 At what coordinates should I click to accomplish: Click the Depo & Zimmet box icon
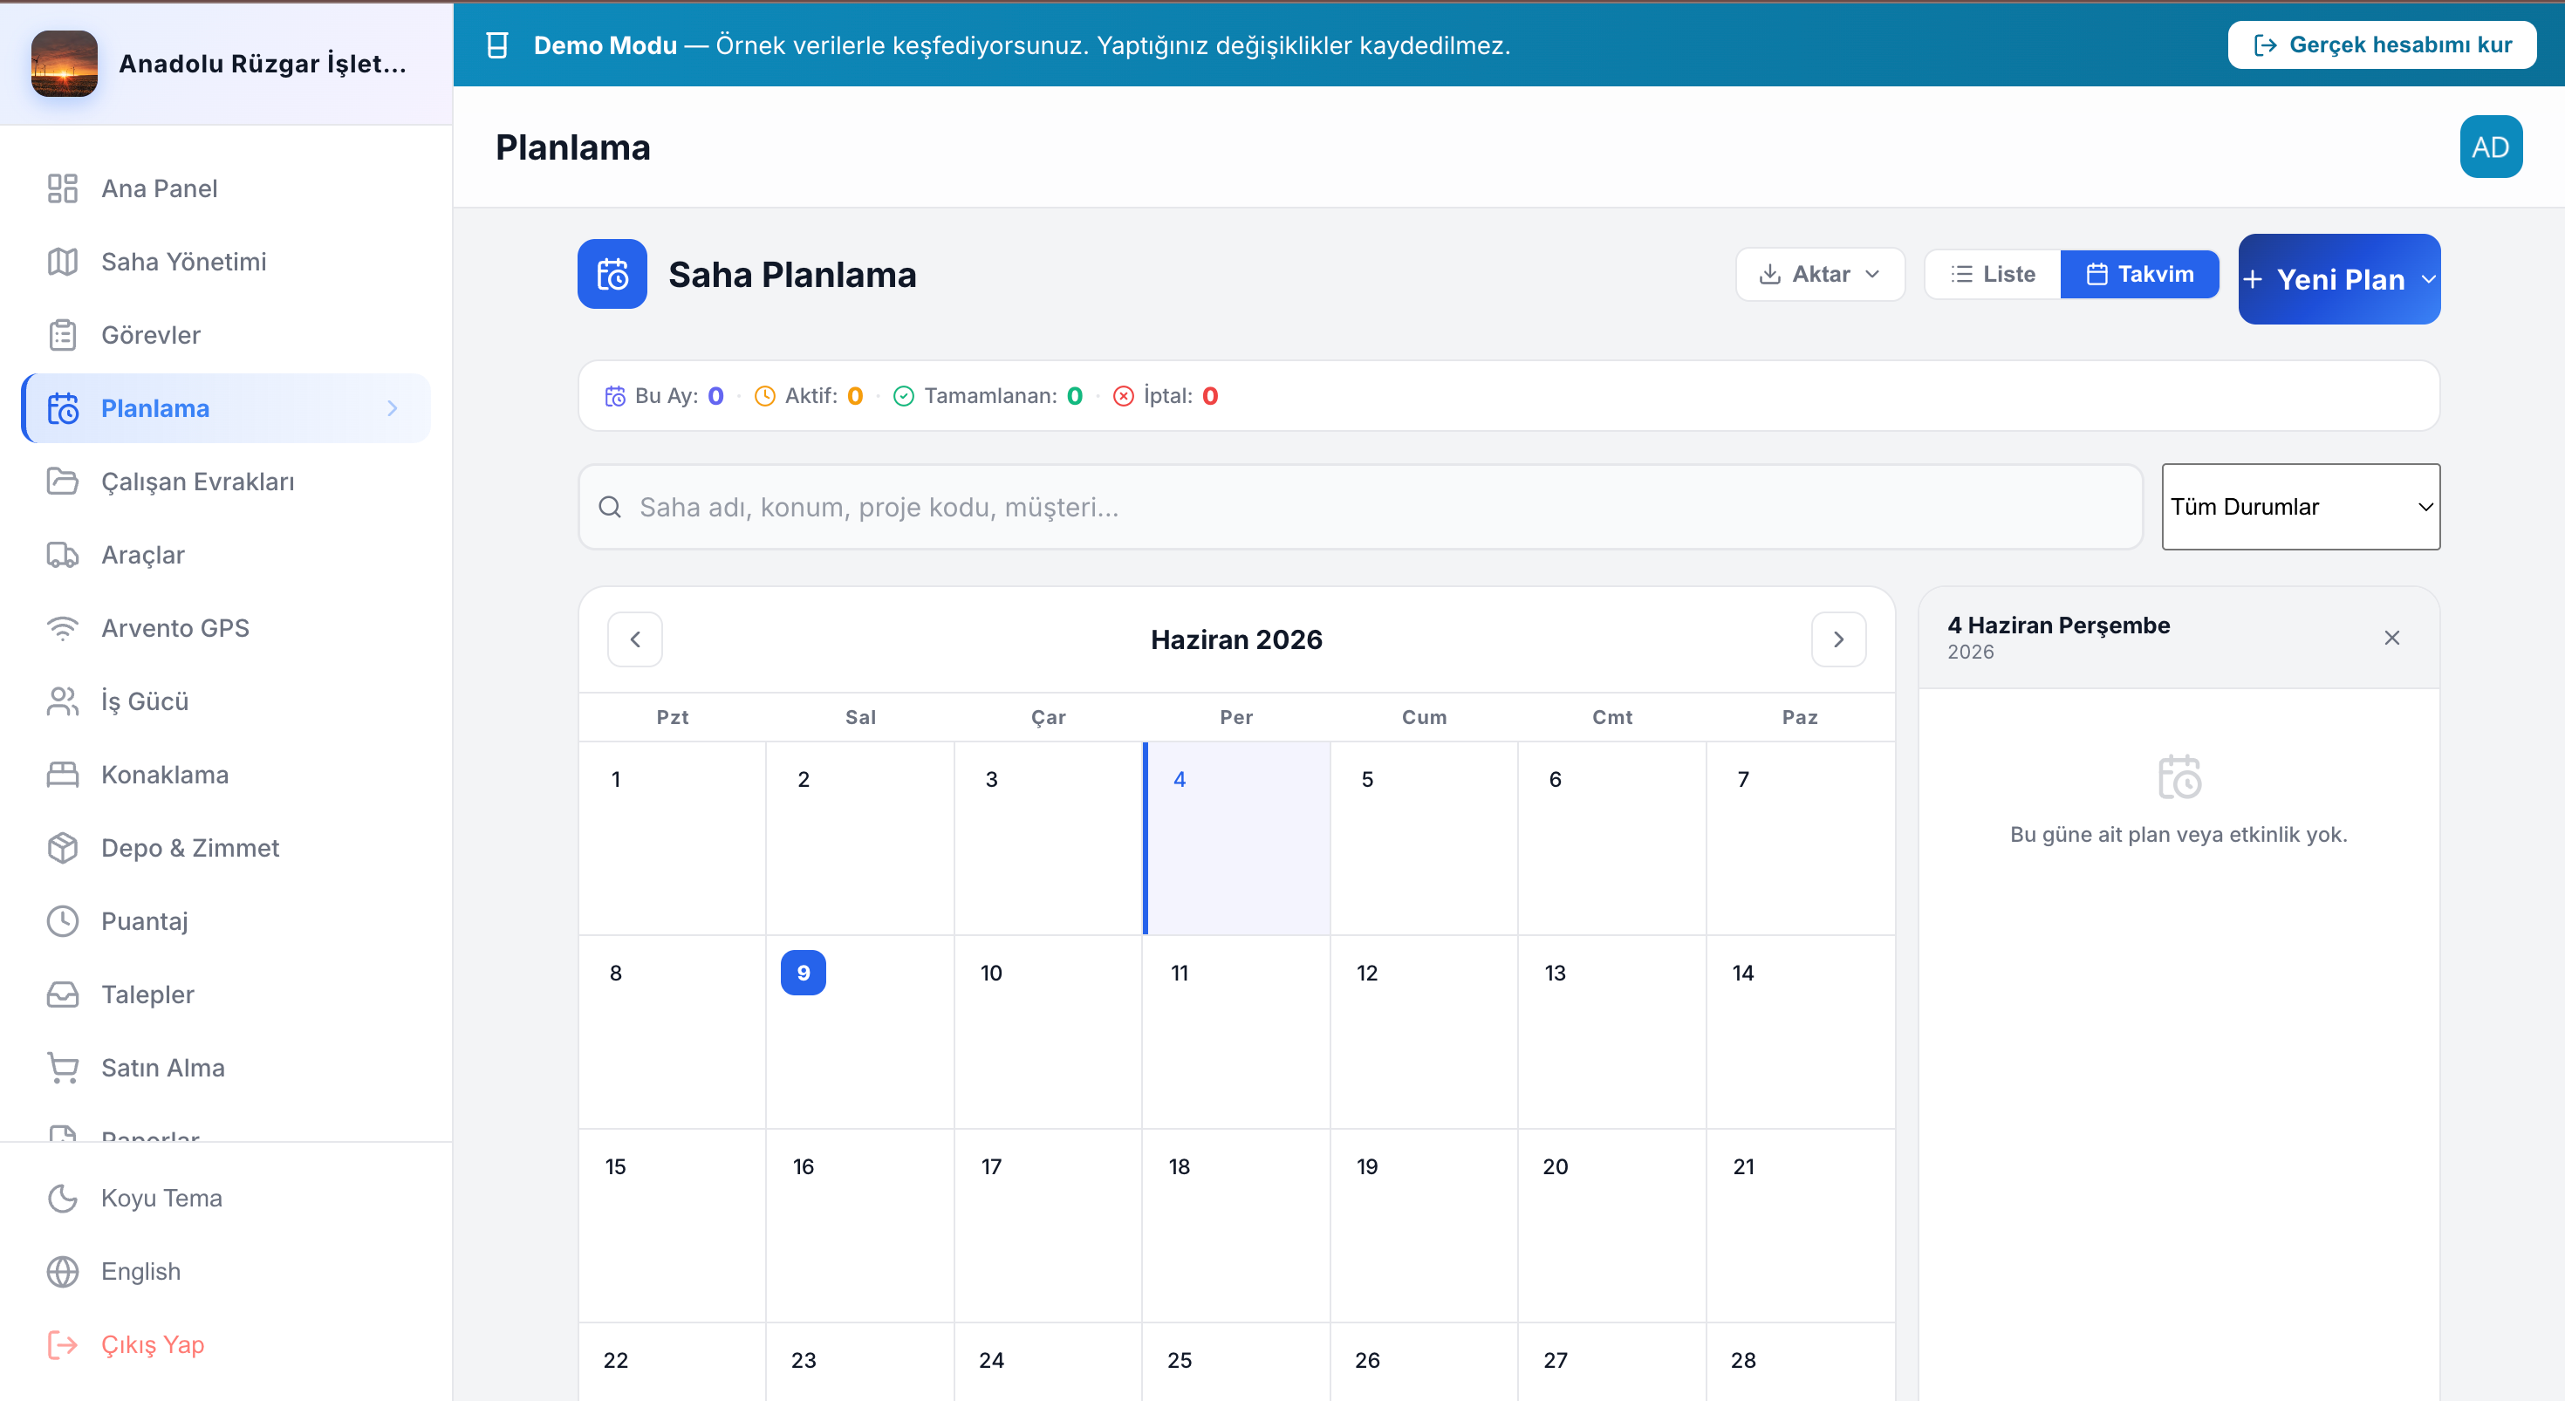pyautogui.click(x=63, y=847)
